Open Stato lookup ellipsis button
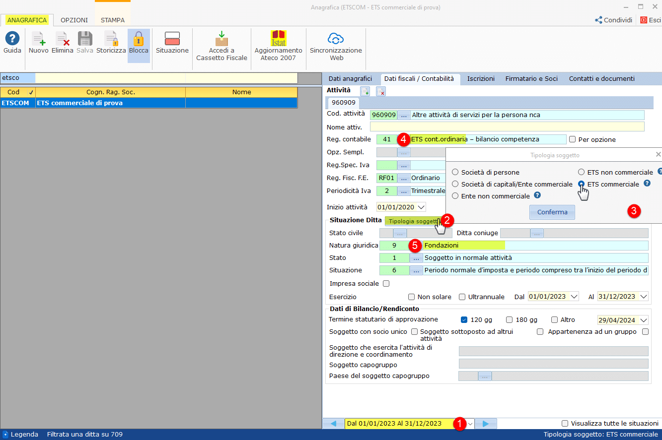This screenshot has height=440, width=662. 416,258
